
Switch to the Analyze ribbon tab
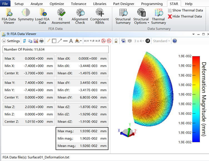click(x=36, y=4)
